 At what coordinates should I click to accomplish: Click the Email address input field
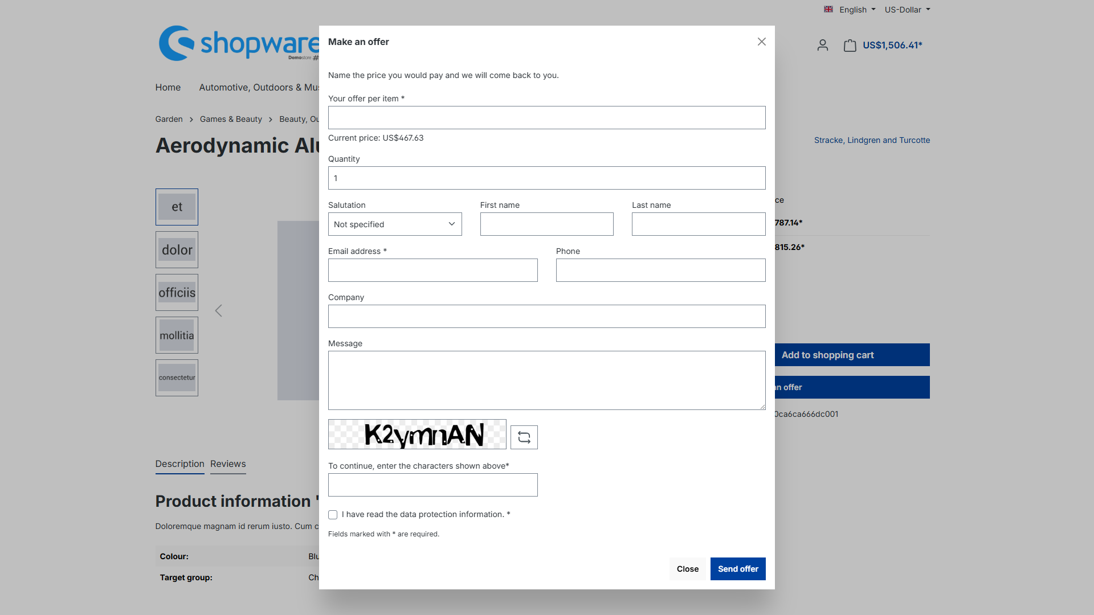coord(432,270)
